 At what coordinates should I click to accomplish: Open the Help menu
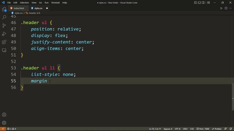pyautogui.click(x=64, y=3)
